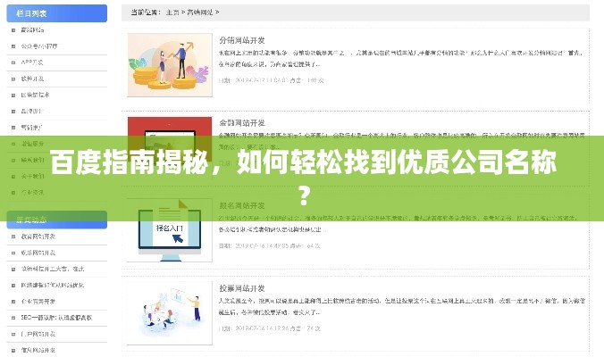Open the 企业官网开发 news link
The width and height of the screenshot is (604, 357).
[38, 302]
